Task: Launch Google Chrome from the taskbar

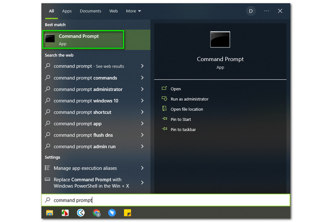Action: tap(96, 213)
